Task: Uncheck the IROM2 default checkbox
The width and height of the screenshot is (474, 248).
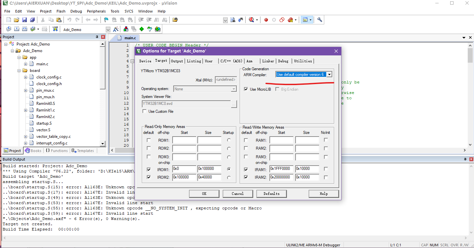Action: (149, 177)
